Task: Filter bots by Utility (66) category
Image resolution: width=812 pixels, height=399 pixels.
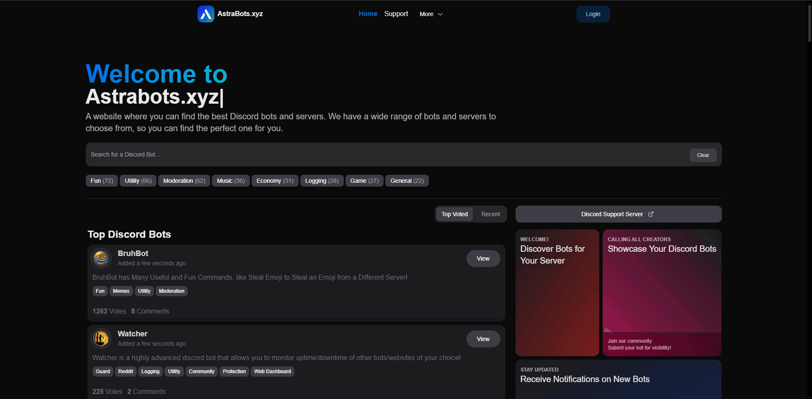Action: pyautogui.click(x=138, y=181)
